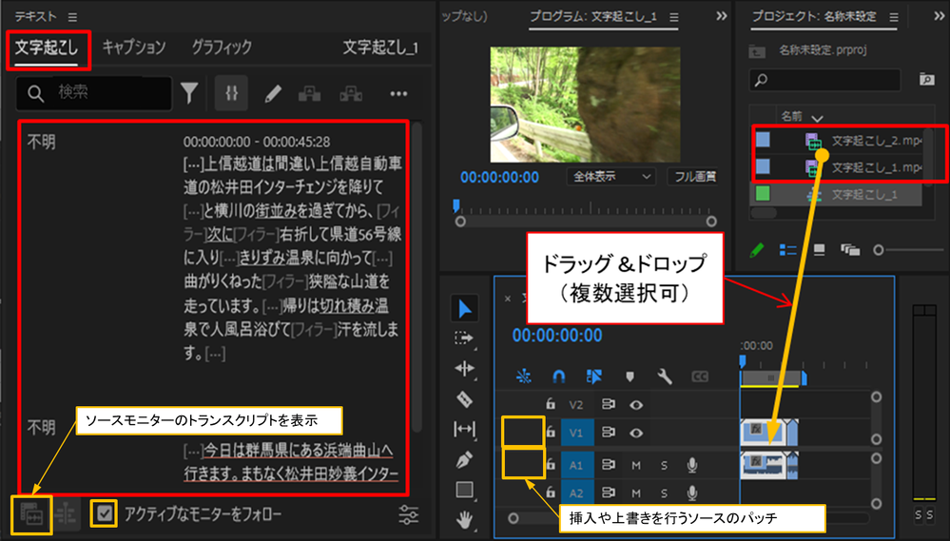Screen dimensions: 950x541
Task: Show the source monitor transcript icon
Action: tap(31, 514)
